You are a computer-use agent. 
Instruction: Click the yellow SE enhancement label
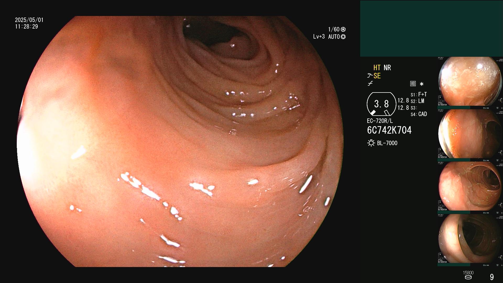point(377,76)
